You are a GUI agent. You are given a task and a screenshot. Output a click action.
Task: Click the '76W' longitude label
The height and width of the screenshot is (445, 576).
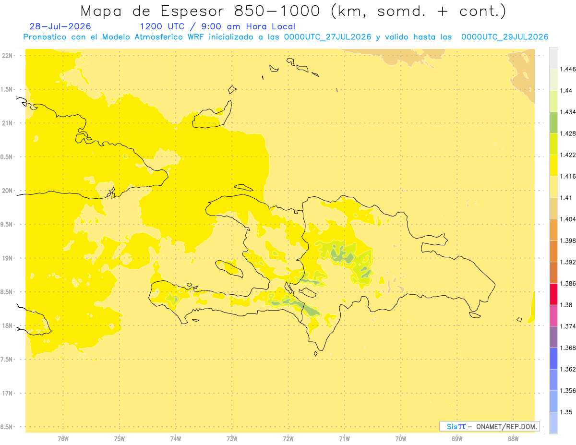pyautogui.click(x=63, y=439)
